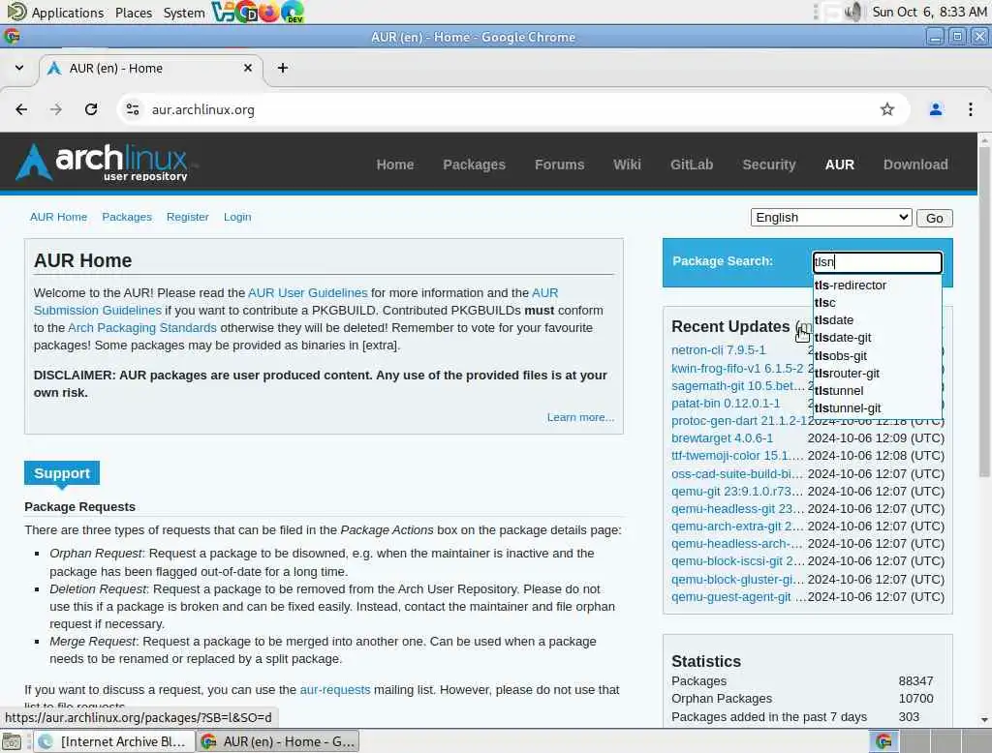Launch Chrome from the top panel

(245, 12)
